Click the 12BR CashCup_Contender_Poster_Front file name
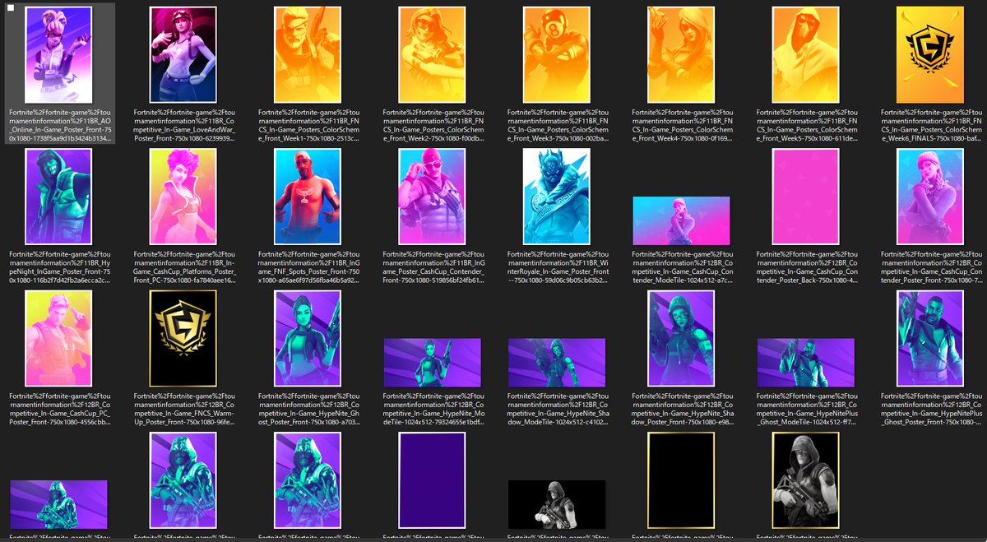 (x=930, y=269)
